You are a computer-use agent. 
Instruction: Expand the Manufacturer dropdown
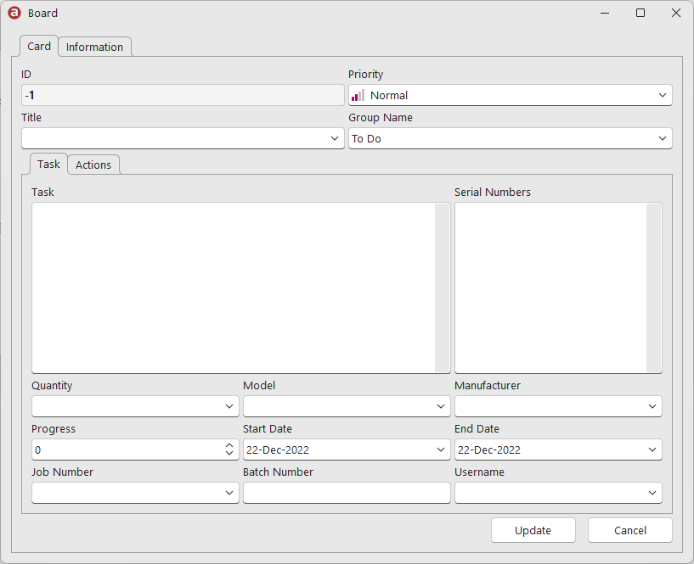click(x=652, y=406)
